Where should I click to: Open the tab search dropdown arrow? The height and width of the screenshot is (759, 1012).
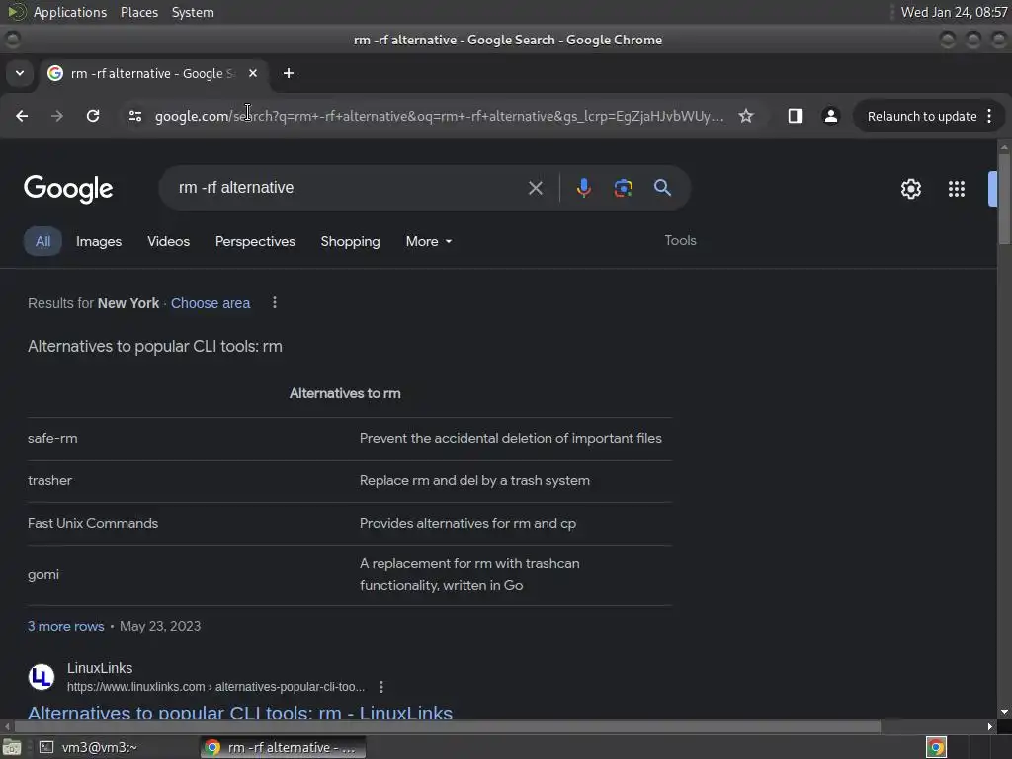20,73
